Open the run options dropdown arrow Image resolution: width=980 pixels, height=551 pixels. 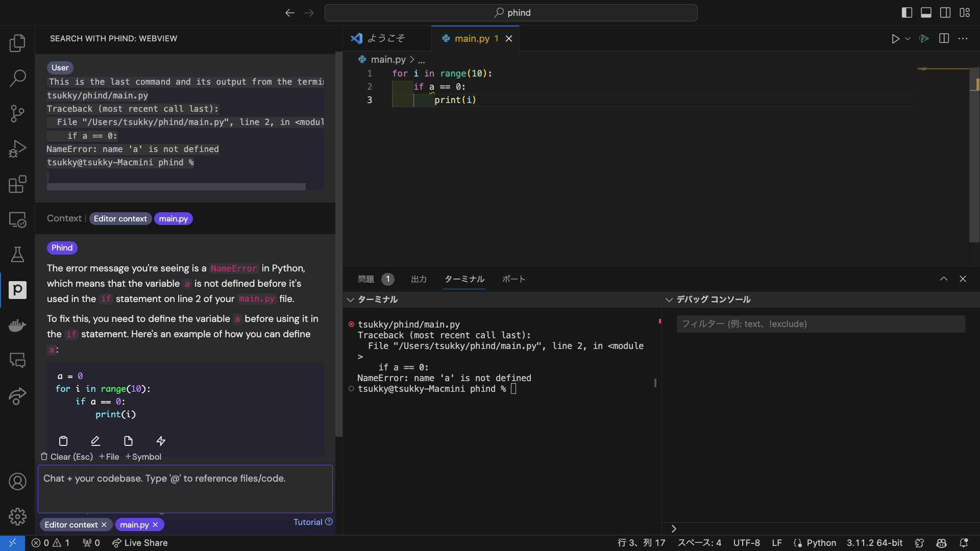pyautogui.click(x=908, y=39)
